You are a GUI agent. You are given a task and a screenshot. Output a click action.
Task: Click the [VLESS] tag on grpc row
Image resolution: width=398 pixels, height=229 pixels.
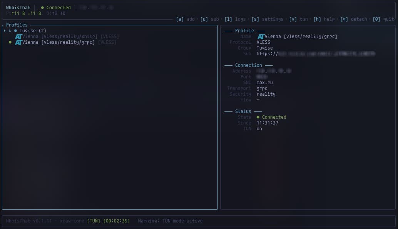click(107, 42)
